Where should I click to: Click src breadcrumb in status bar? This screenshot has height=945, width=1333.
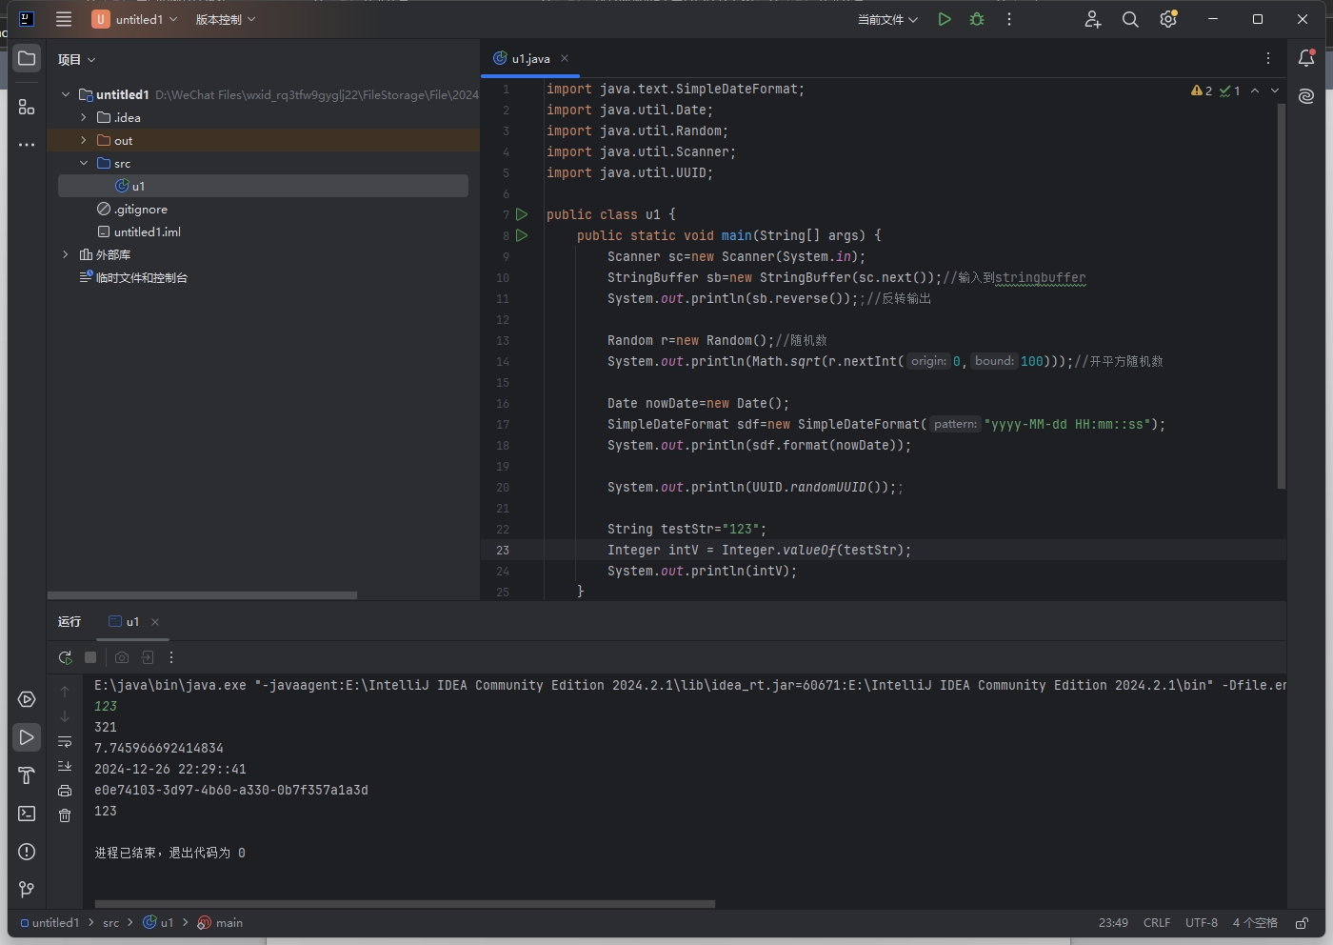pyautogui.click(x=111, y=922)
